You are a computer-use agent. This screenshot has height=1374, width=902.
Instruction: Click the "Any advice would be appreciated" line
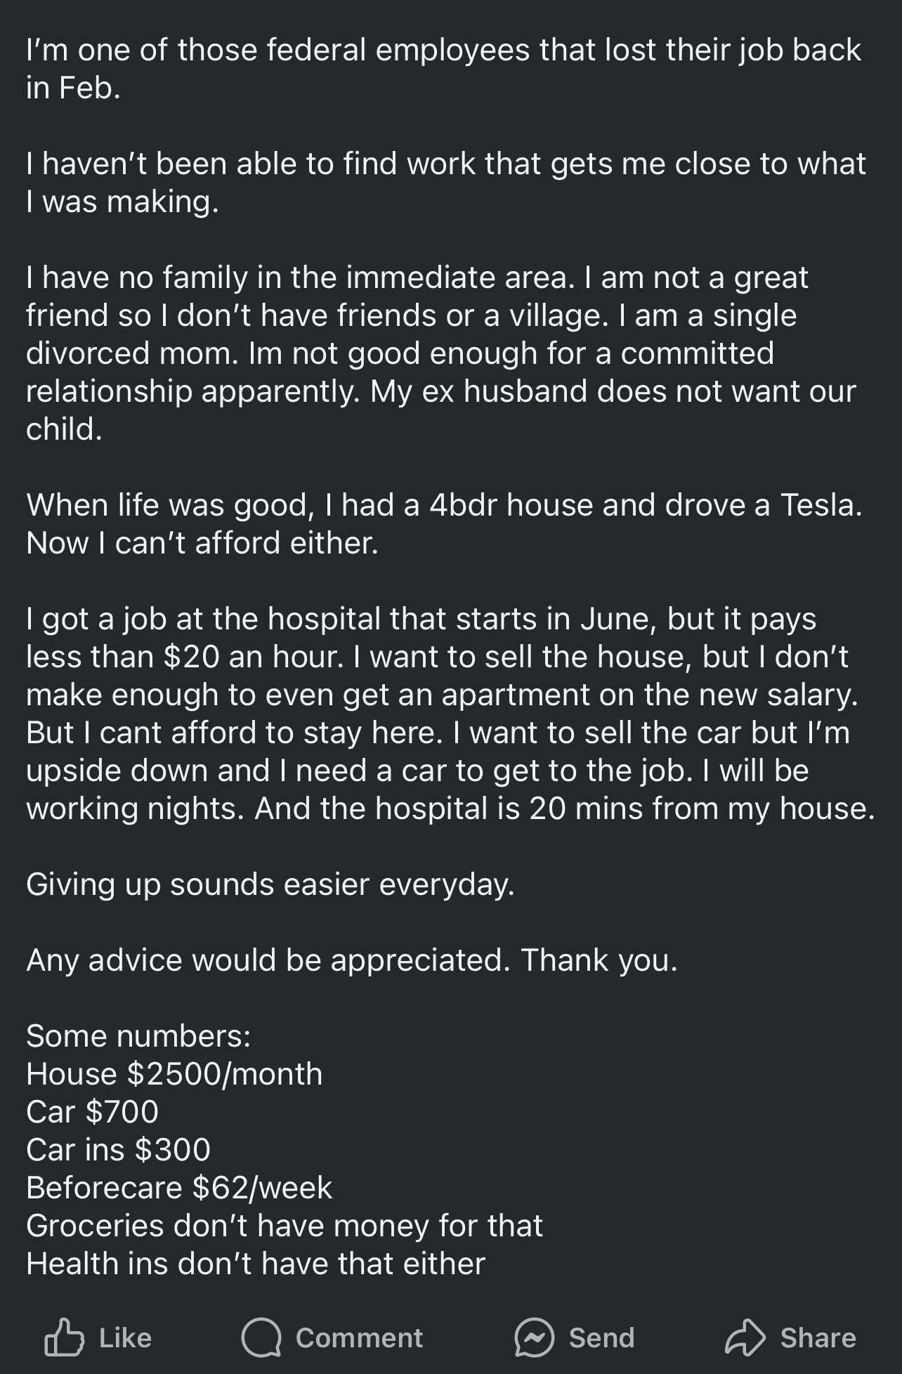click(x=352, y=960)
